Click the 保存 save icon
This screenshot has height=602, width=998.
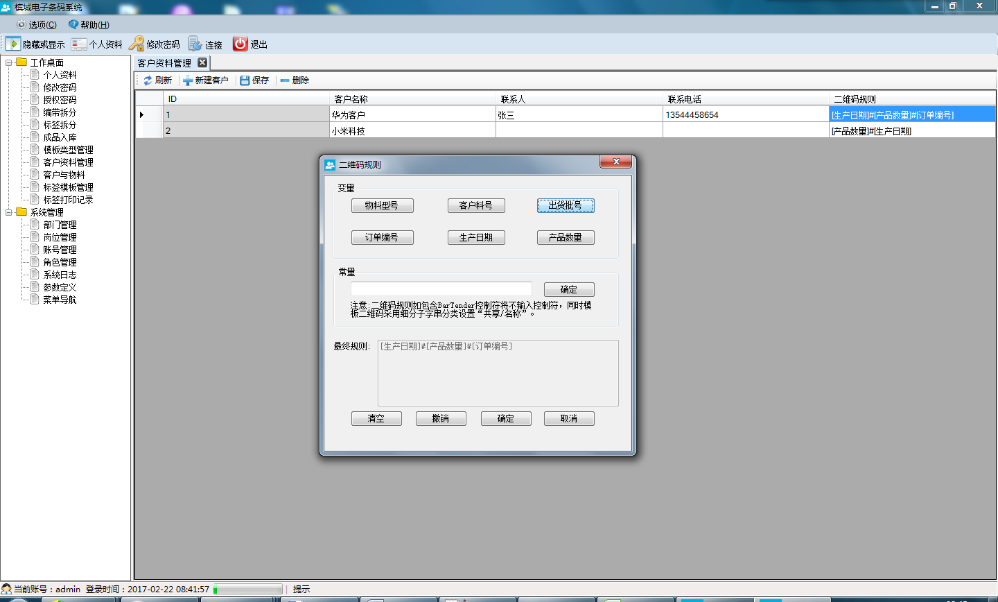[245, 80]
